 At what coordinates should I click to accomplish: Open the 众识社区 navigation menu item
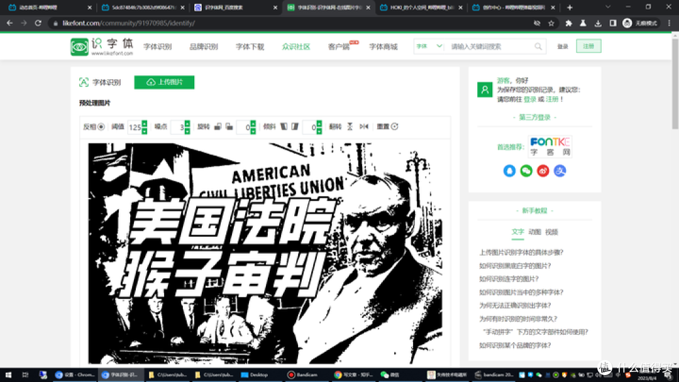coord(295,46)
